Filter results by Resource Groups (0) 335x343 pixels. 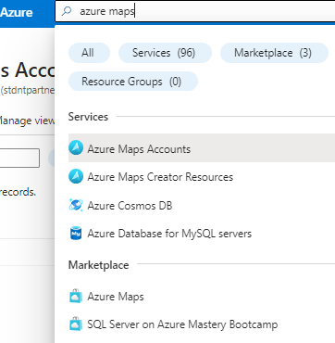[x=133, y=82]
